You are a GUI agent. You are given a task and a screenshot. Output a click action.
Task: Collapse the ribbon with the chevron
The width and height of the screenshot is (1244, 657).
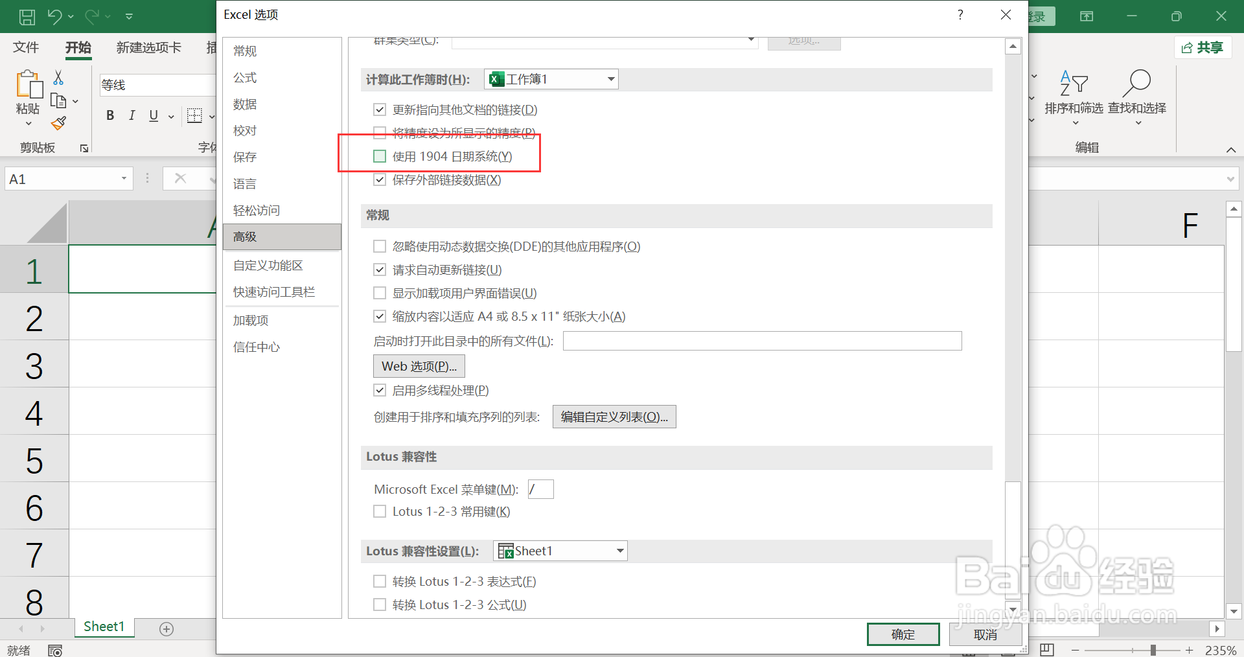pos(1231,150)
